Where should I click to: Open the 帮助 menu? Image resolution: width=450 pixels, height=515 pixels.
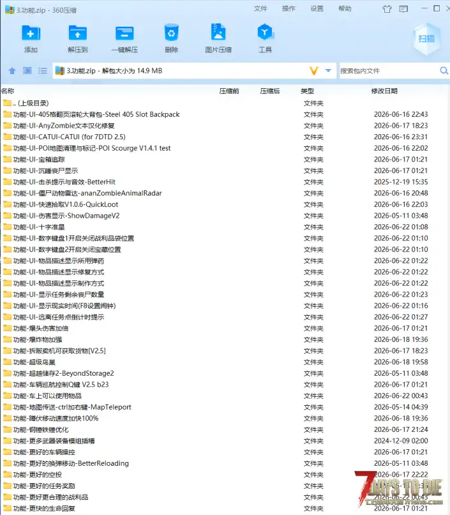coord(345,8)
